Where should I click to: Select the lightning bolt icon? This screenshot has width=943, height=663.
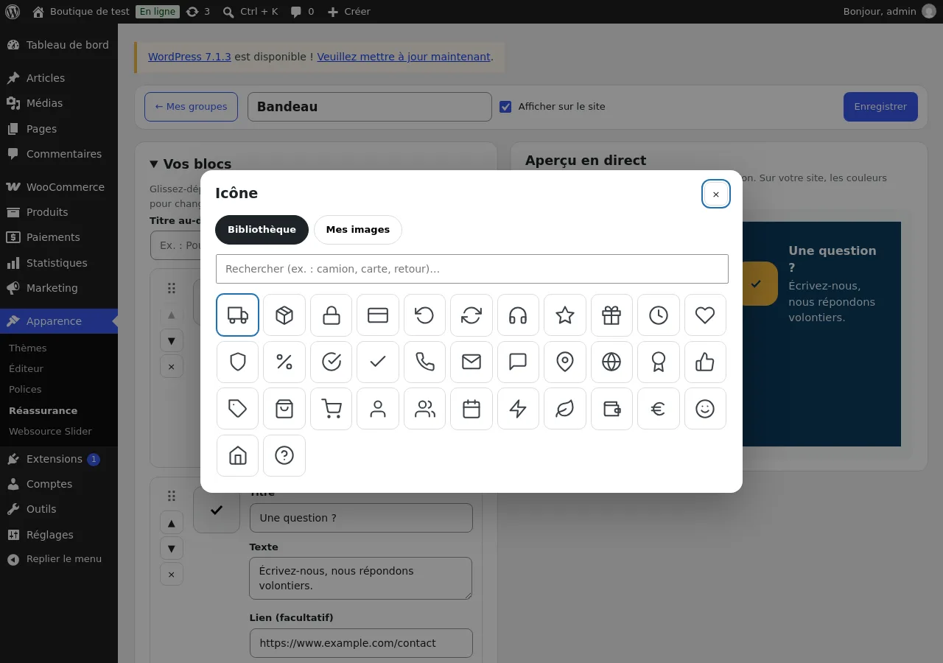tap(518, 409)
